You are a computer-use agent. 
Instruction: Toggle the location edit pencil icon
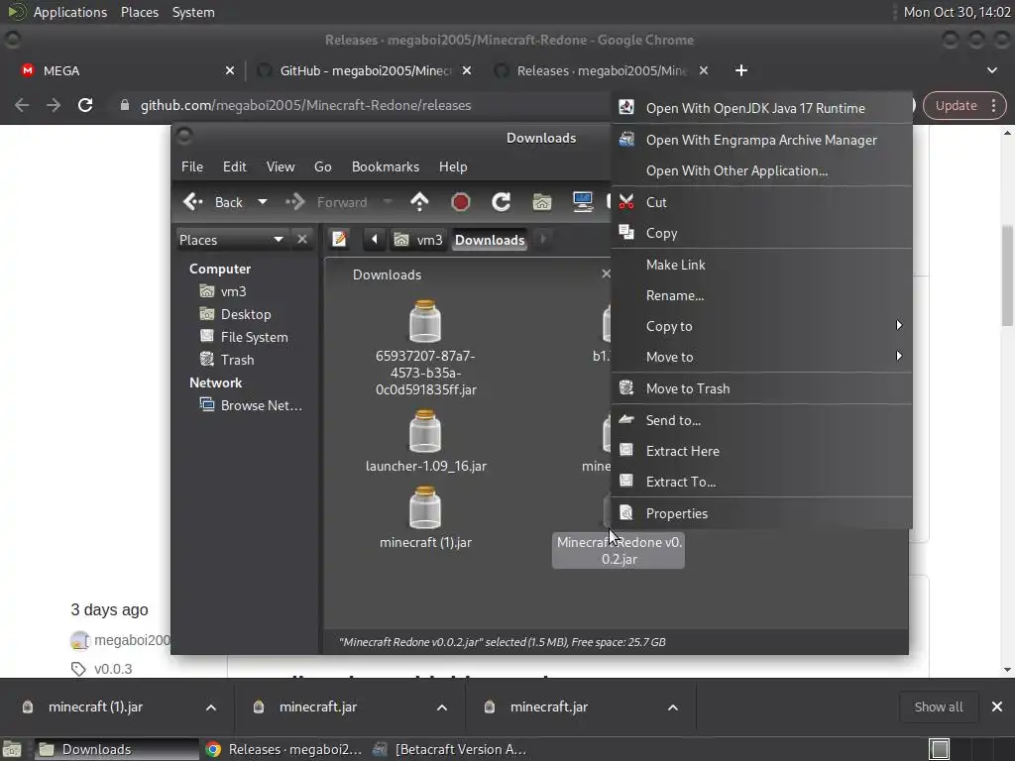[339, 240]
